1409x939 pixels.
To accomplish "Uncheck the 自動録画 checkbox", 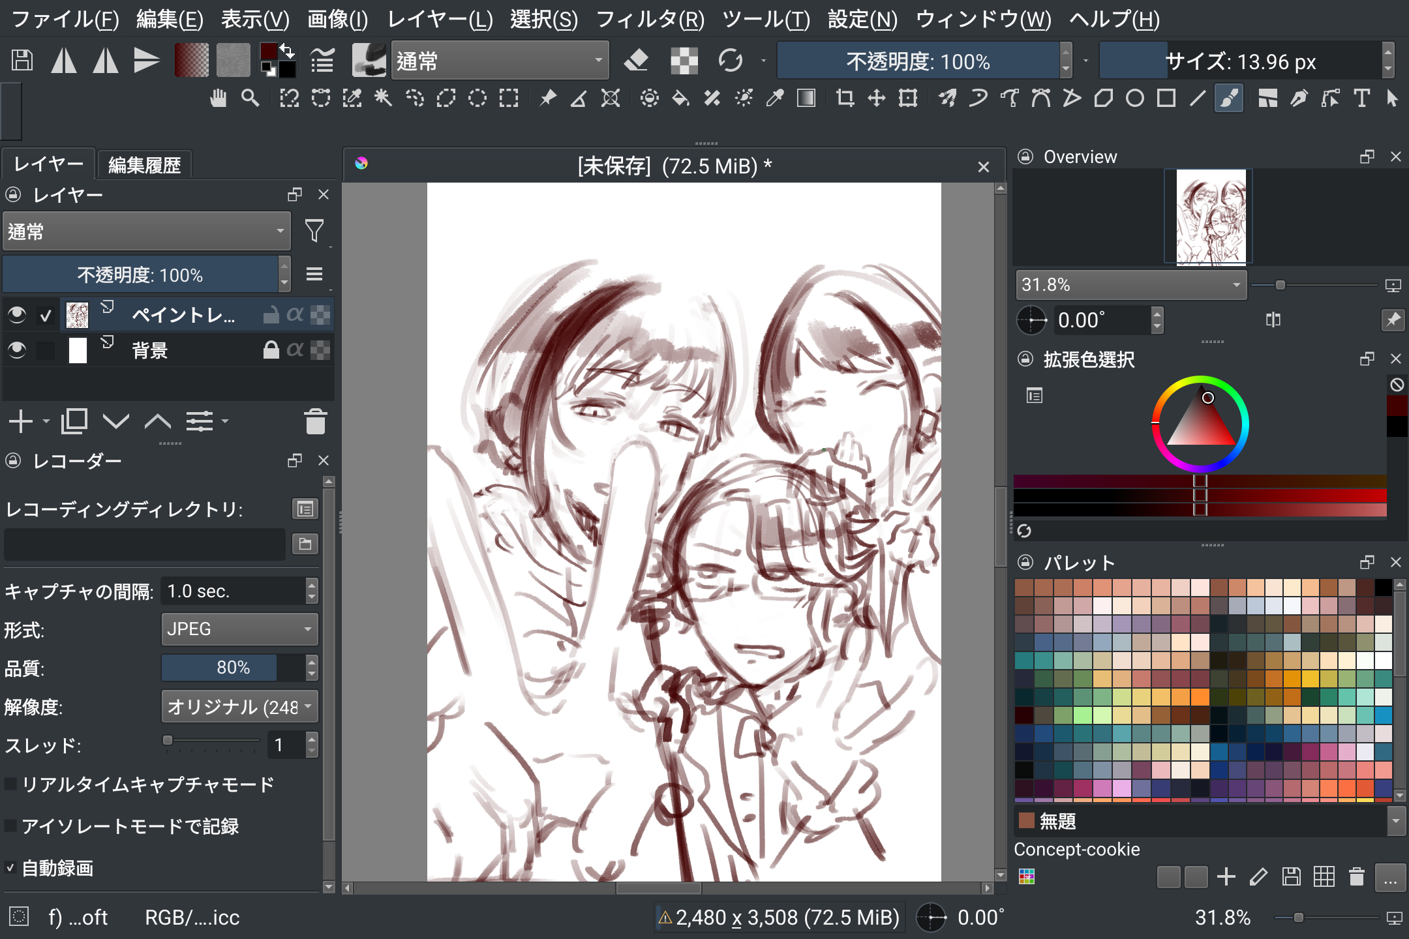I will pyautogui.click(x=11, y=868).
